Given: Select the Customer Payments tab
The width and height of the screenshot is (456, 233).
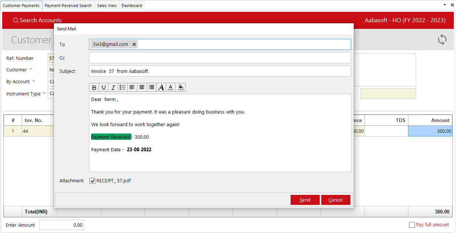Looking at the screenshot, I should [x=21, y=6].
